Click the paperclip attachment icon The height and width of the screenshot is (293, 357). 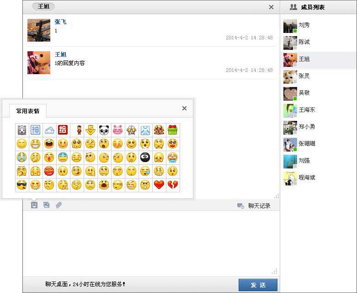point(59,205)
